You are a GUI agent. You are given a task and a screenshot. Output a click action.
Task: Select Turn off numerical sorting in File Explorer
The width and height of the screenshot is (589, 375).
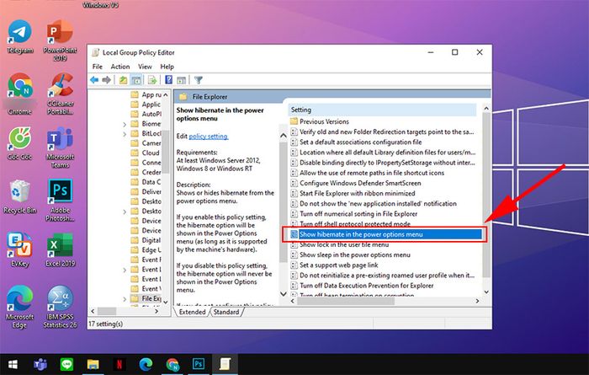(x=354, y=214)
